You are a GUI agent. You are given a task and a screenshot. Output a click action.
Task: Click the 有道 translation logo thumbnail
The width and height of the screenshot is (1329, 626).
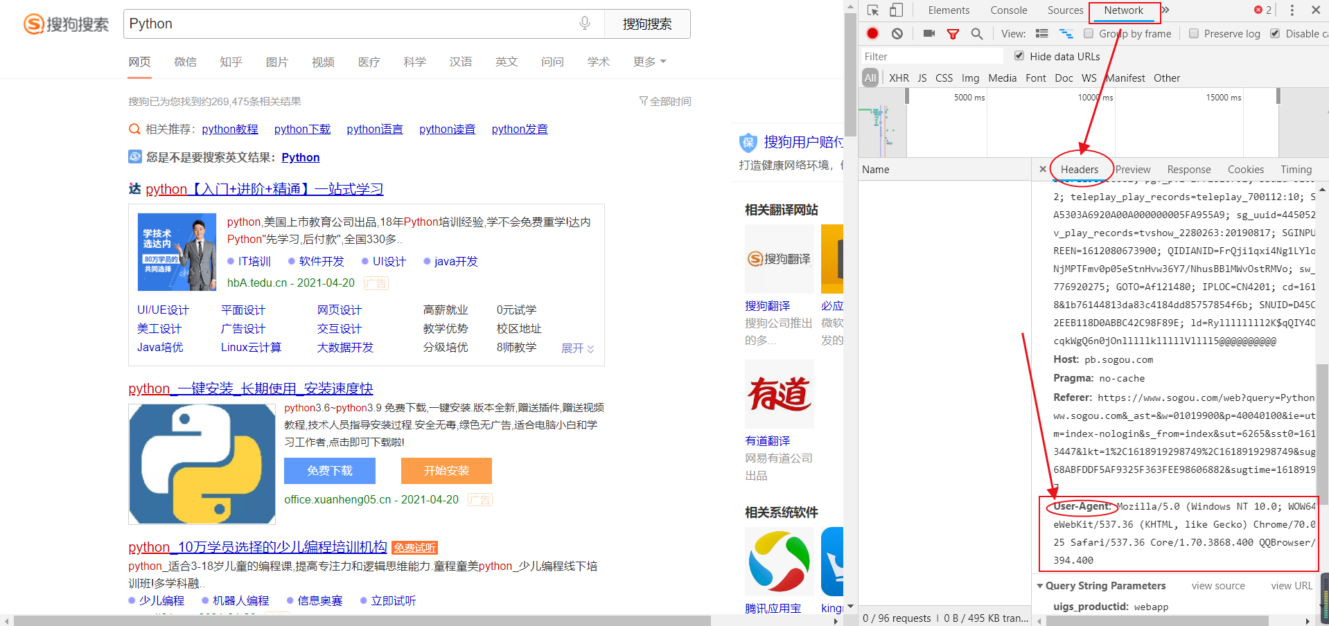780,394
